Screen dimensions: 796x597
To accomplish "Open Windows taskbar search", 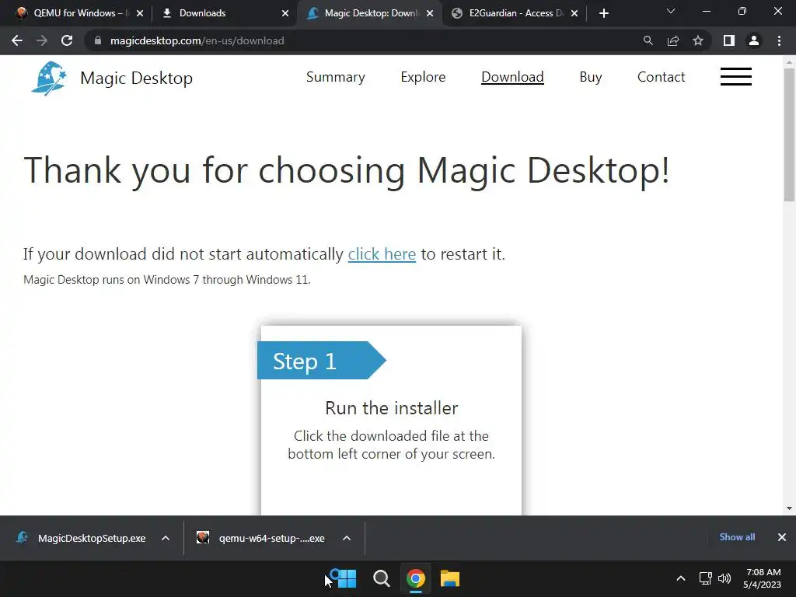I will (x=381, y=578).
